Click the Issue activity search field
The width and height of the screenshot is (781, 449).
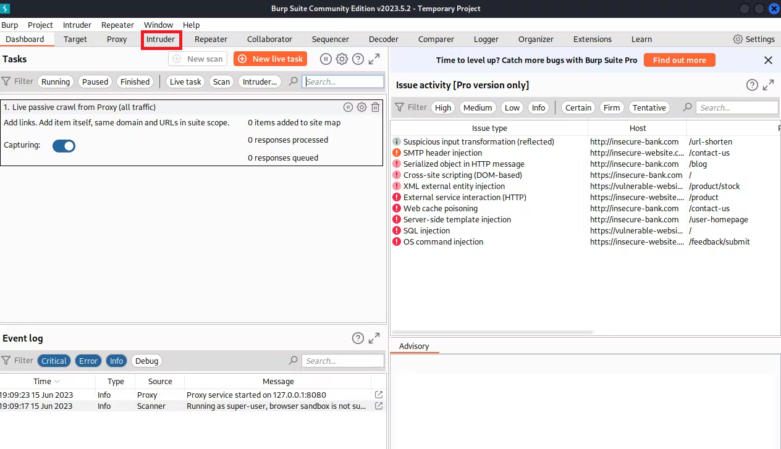[x=737, y=107]
